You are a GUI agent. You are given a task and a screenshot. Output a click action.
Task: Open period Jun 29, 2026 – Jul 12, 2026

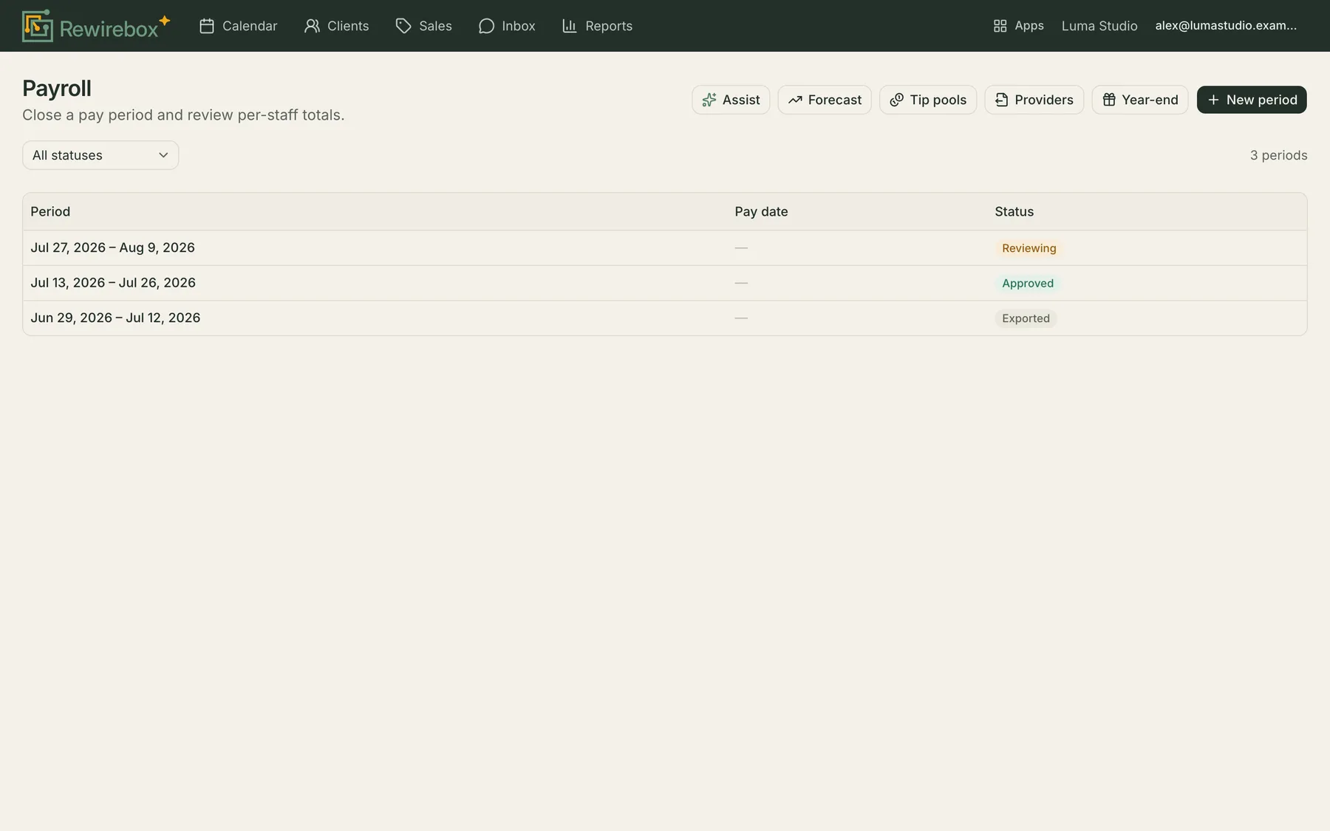[x=665, y=318]
